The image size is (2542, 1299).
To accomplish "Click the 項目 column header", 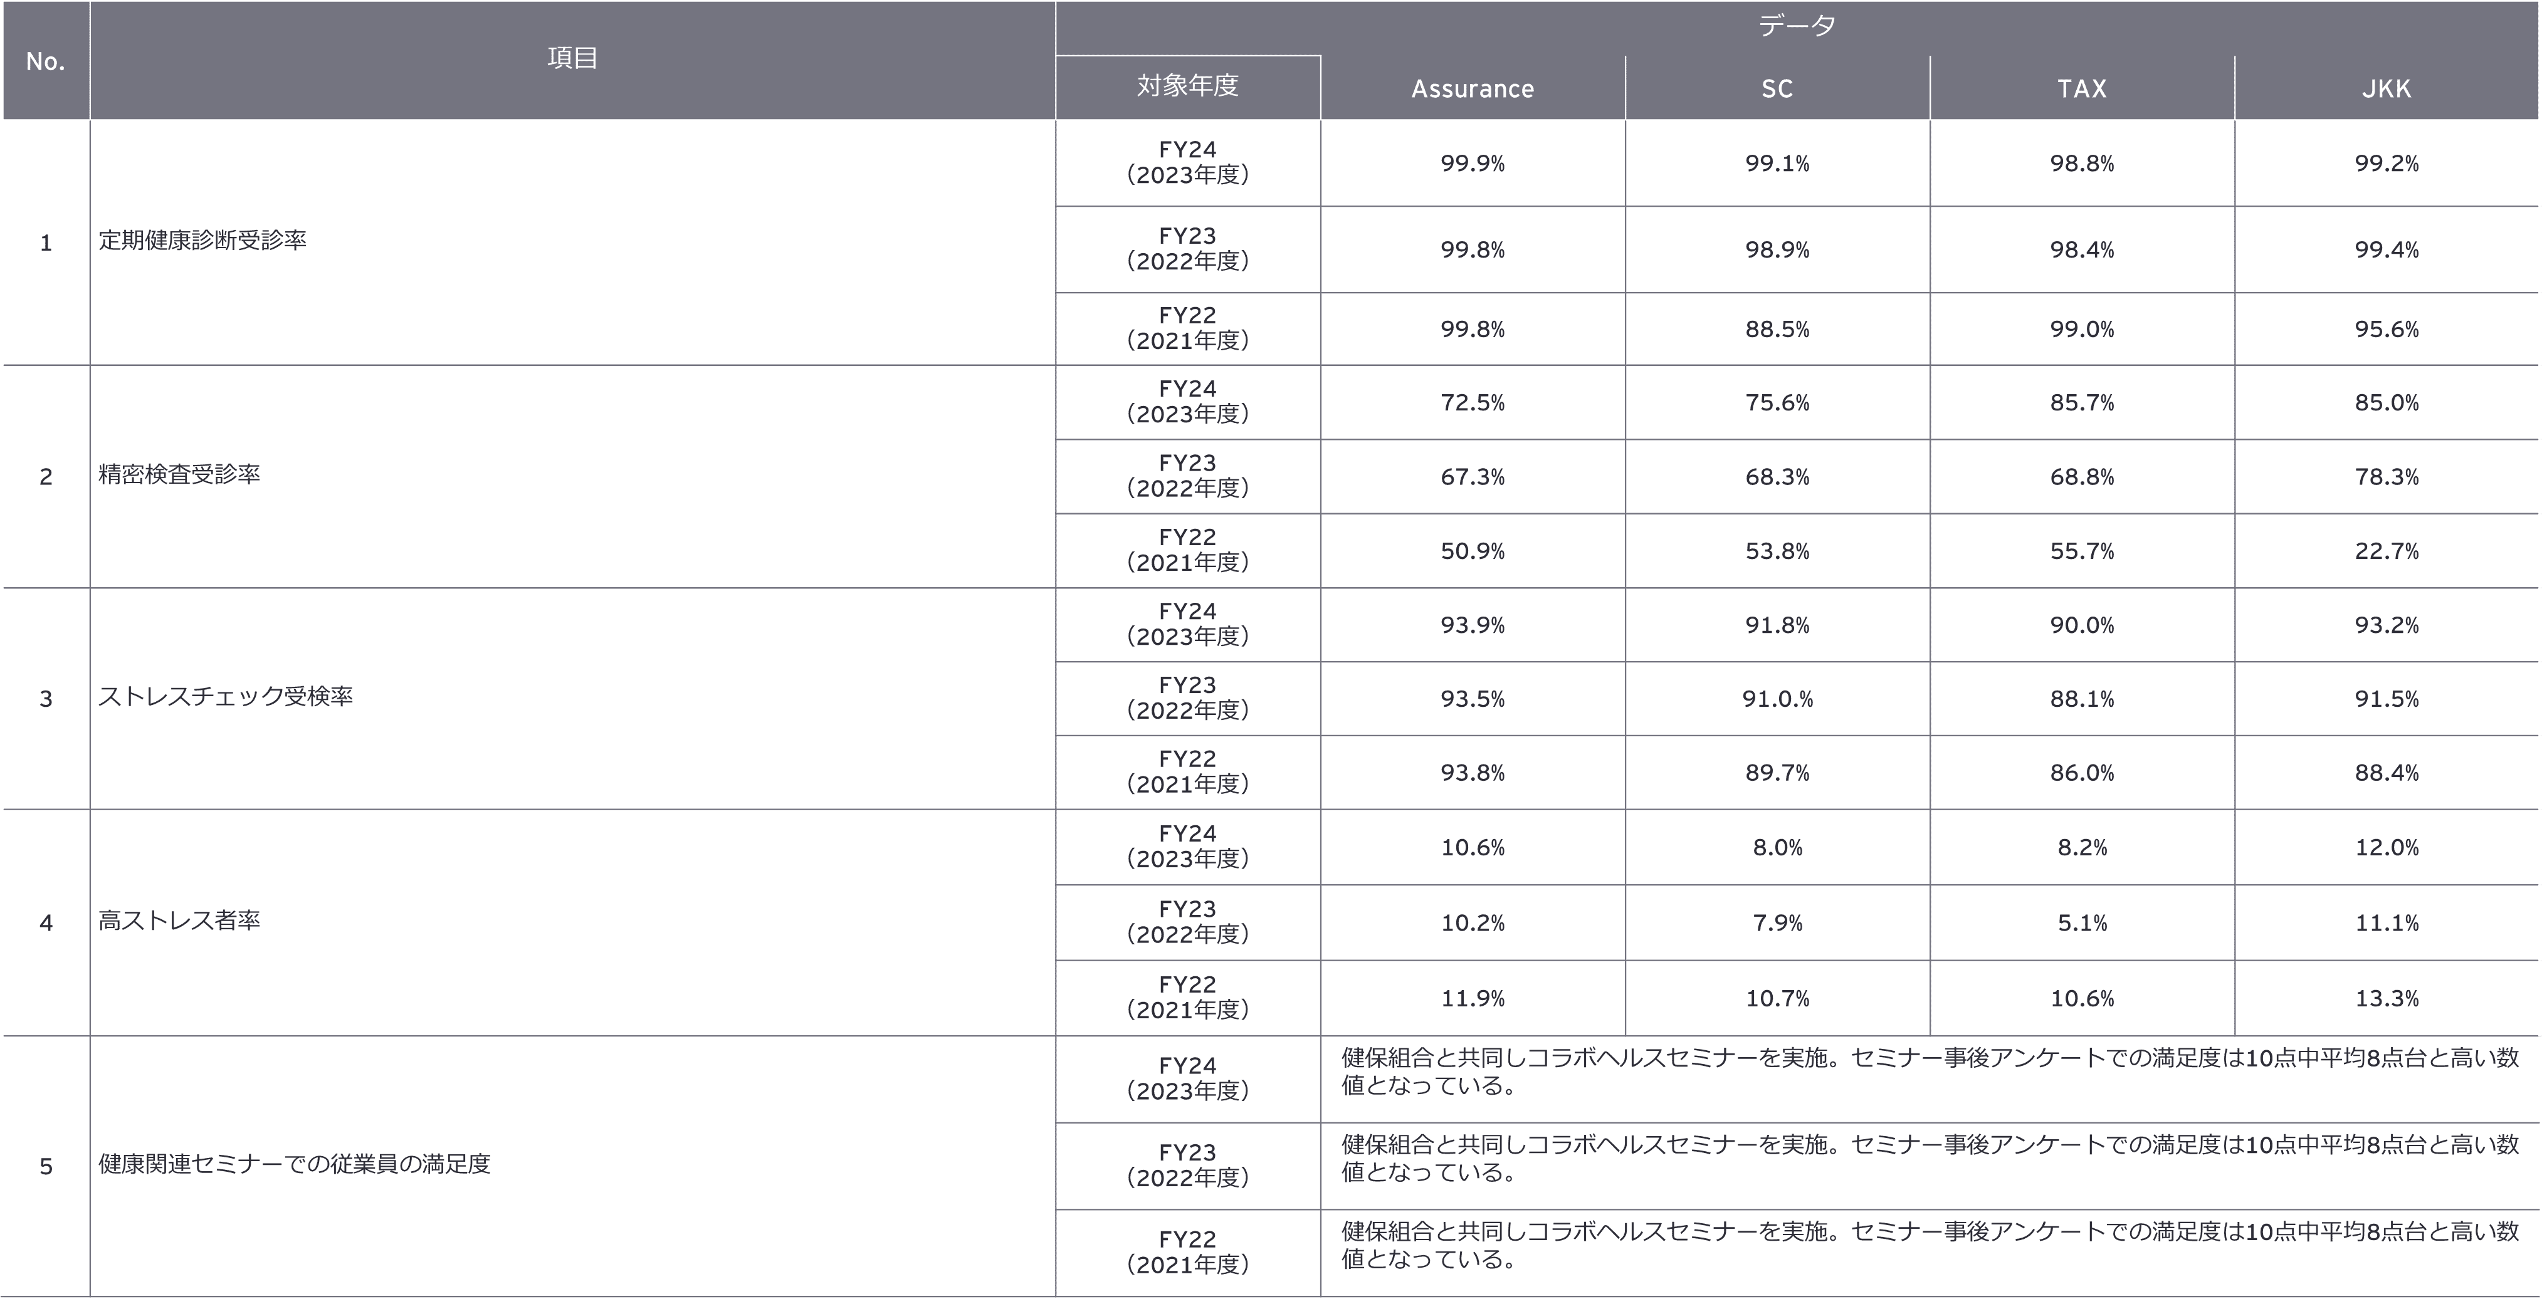I will pos(572,58).
